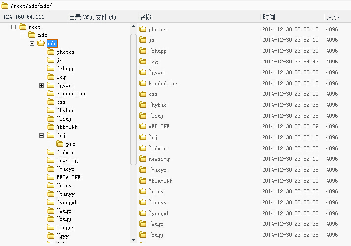Click ~xugj folder icon in file list

click(143, 235)
